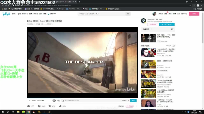
Task: Open more options beside the notes button
Action: click(137, 106)
